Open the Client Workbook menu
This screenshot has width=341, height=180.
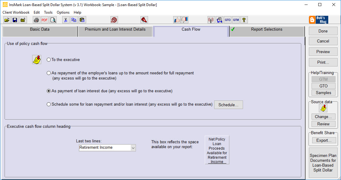[16, 12]
